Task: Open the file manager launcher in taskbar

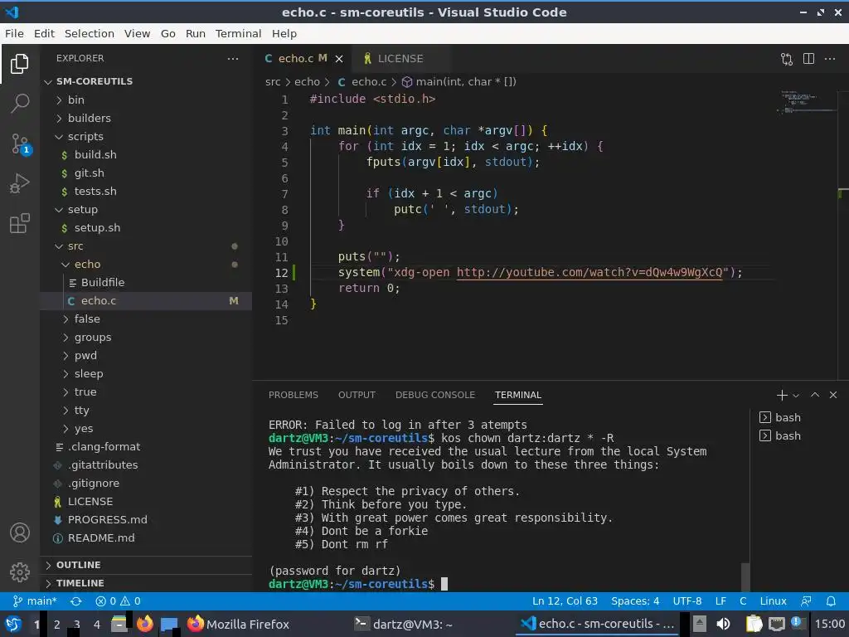Action: pyautogui.click(x=119, y=624)
